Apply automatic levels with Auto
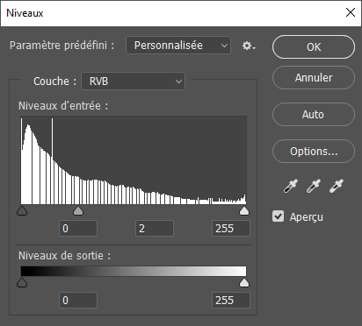Image resolution: width=362 pixels, height=326 pixels. pos(314,115)
